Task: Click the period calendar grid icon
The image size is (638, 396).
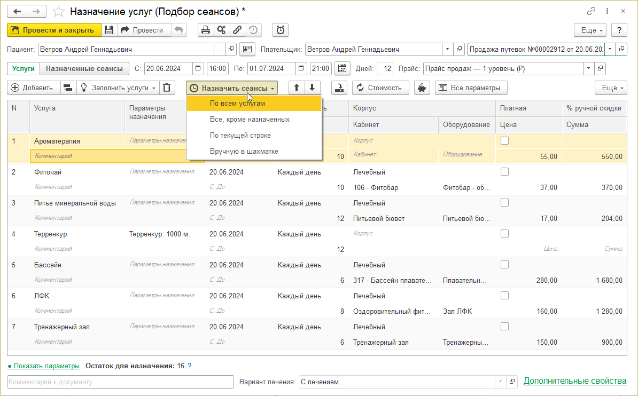Action: click(x=342, y=68)
